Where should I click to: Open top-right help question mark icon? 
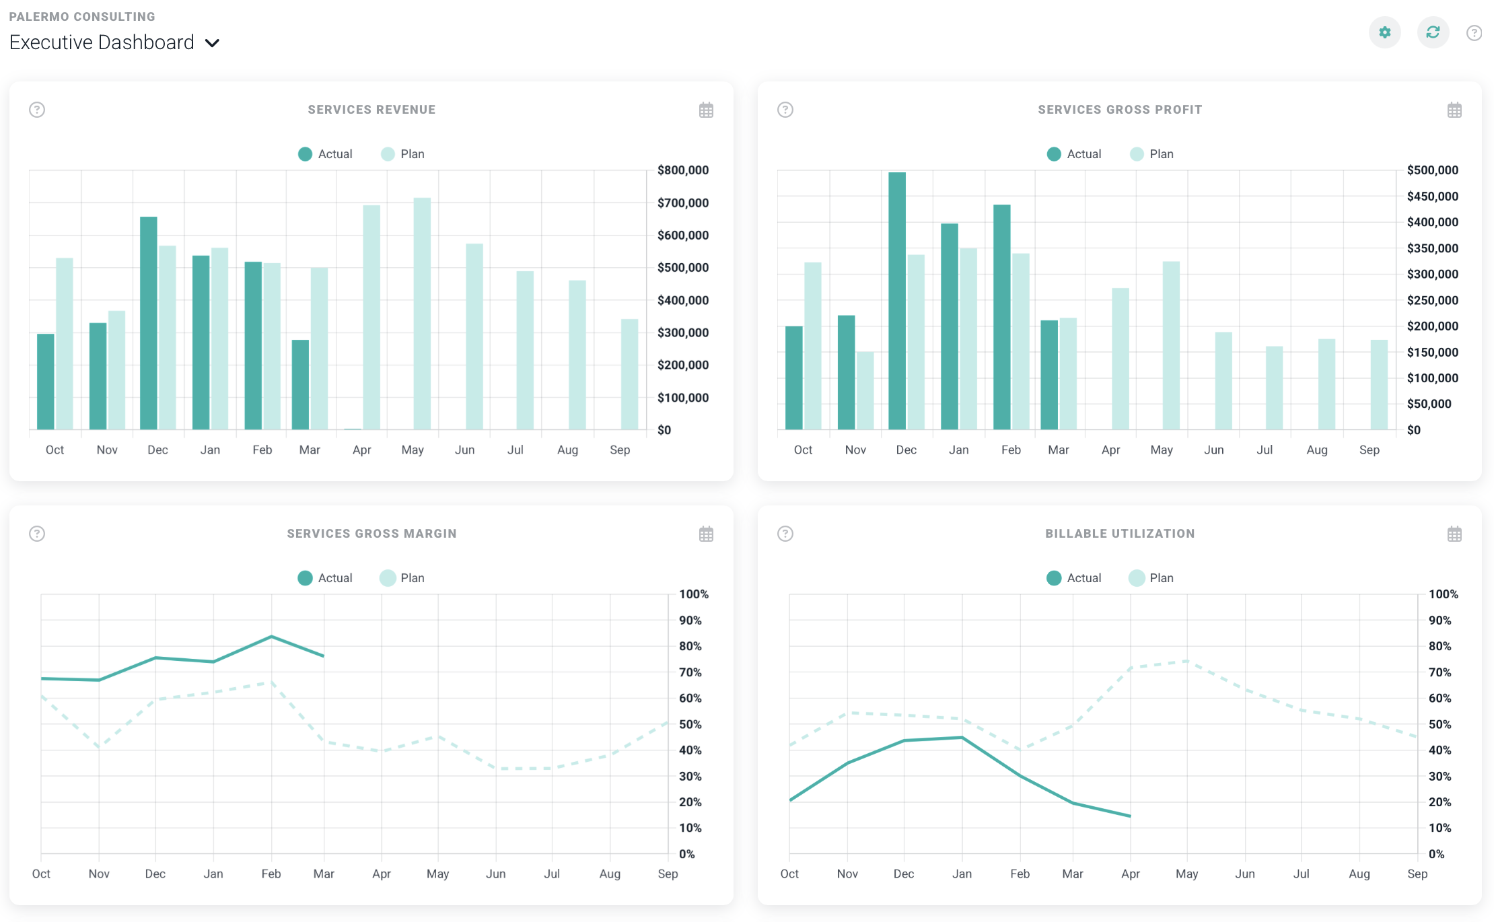point(1474,33)
